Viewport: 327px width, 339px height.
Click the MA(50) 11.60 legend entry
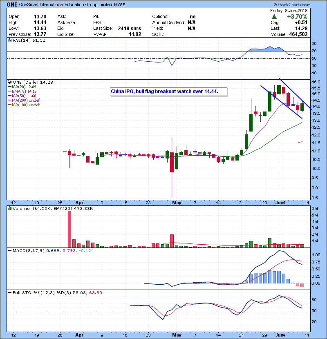[22, 96]
